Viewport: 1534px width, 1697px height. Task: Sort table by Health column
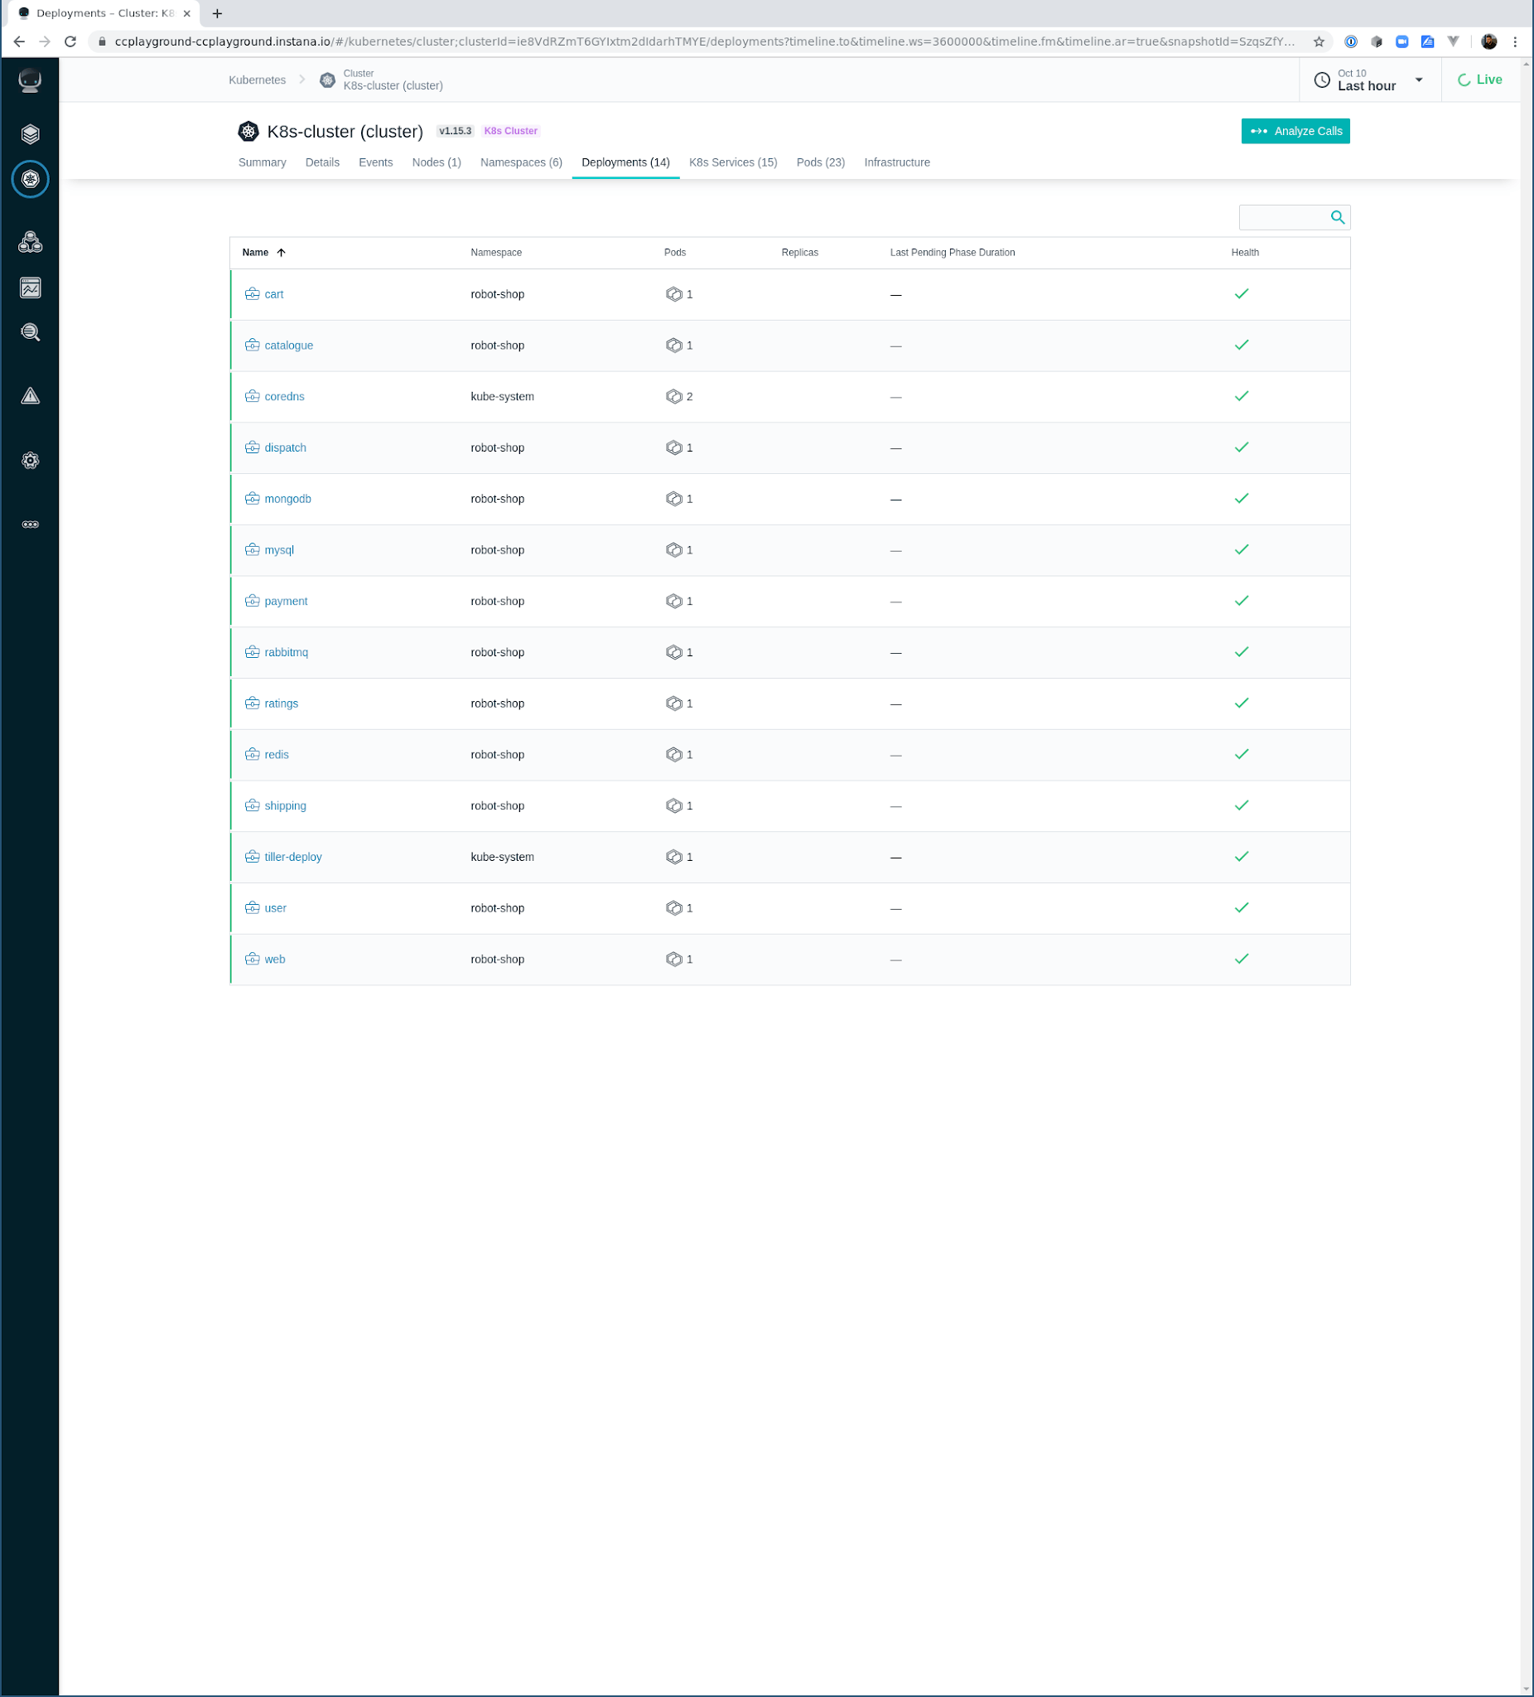coord(1245,253)
